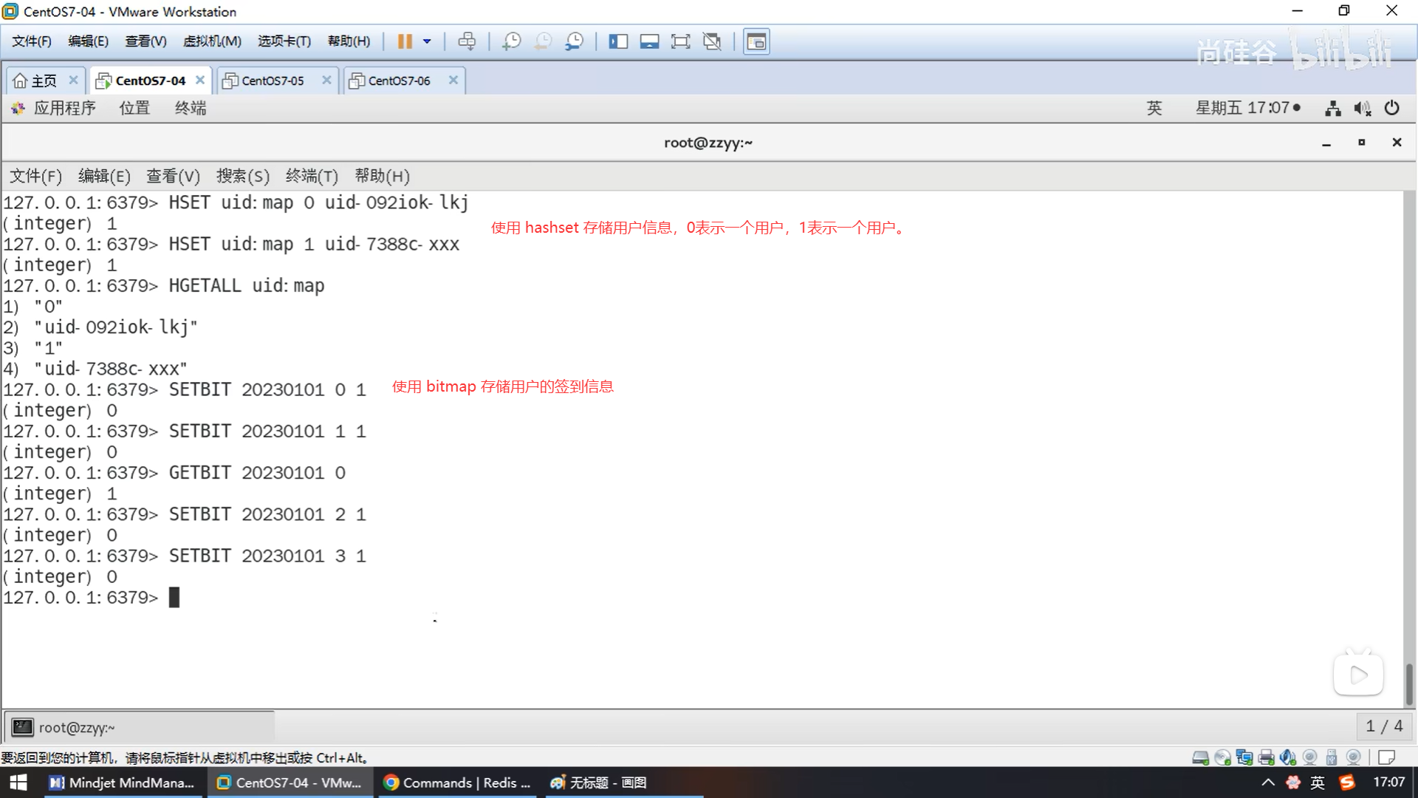The image size is (1418, 798).
Task: Click the console view icon
Action: point(756,41)
